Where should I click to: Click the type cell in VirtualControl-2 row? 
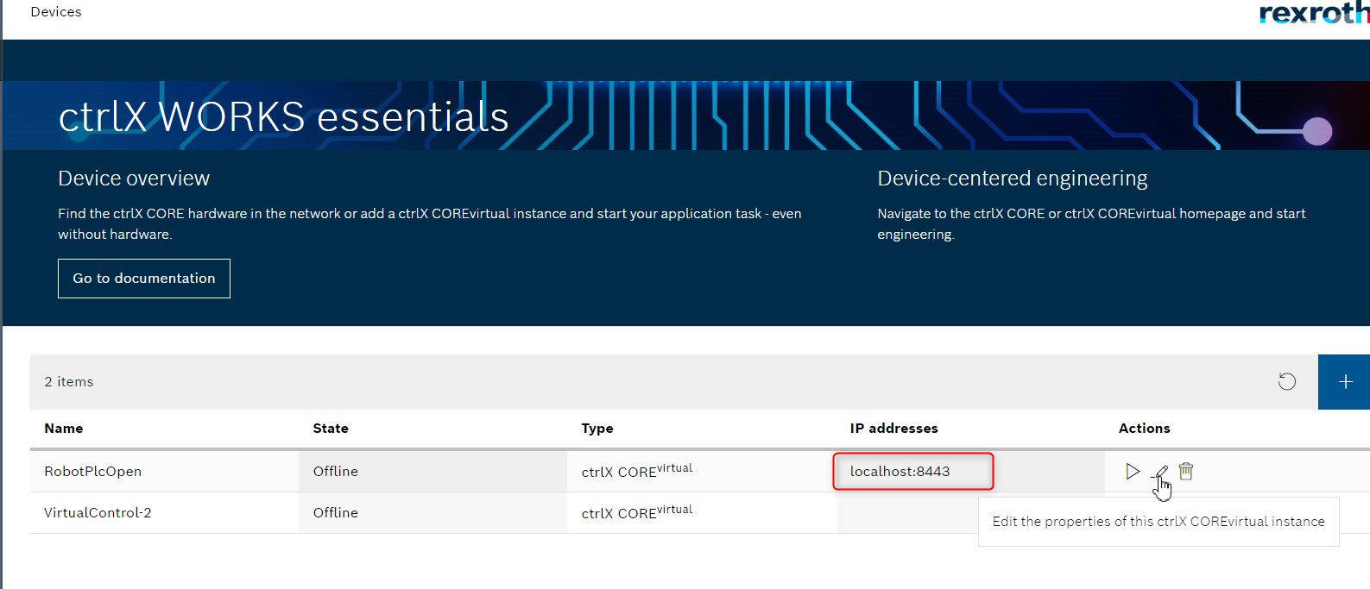(x=637, y=512)
